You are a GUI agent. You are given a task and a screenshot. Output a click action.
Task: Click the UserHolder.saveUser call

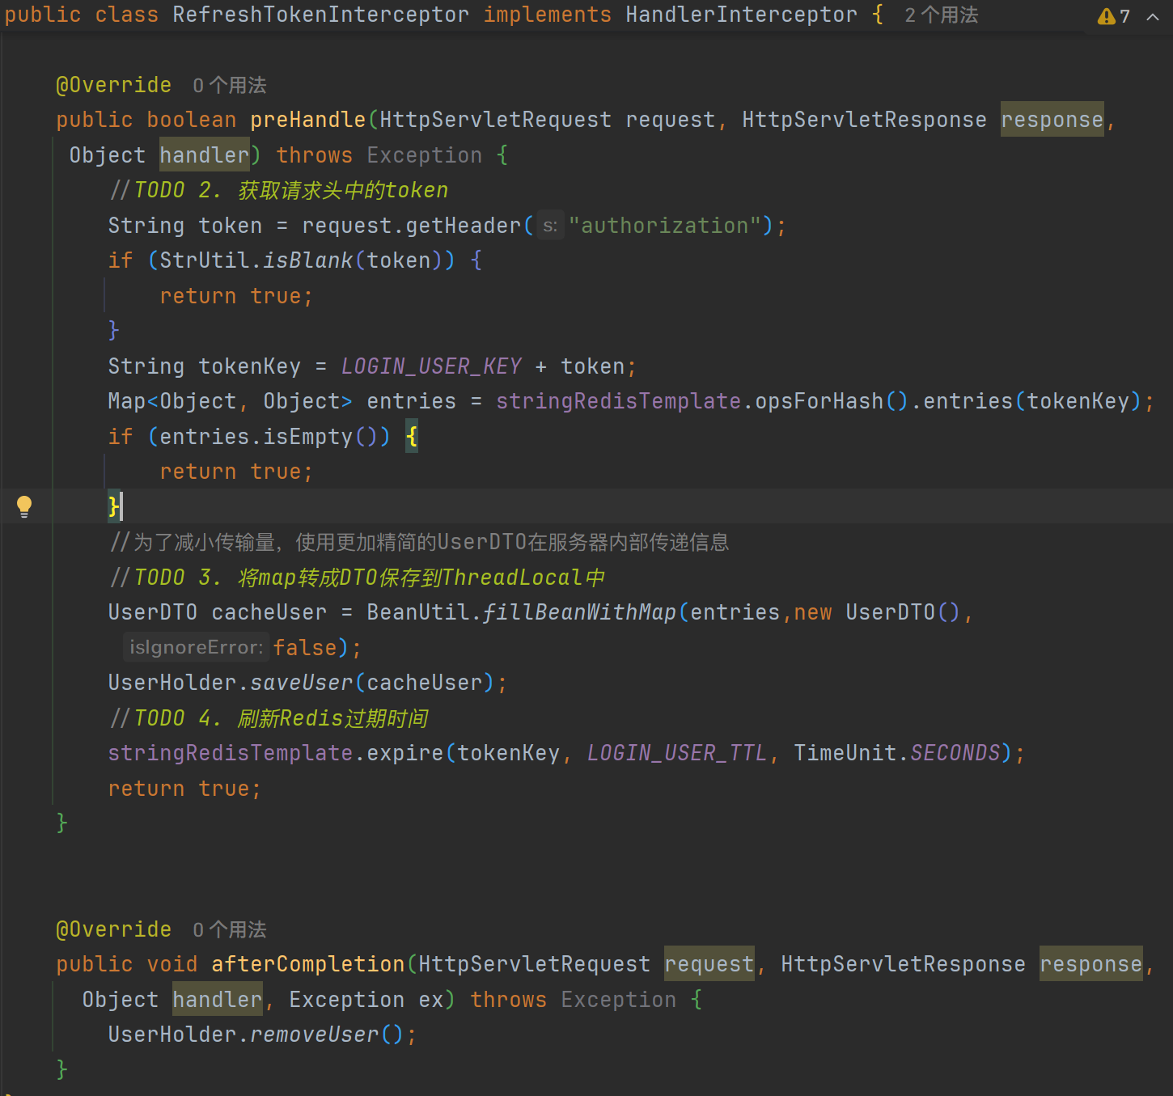231,683
